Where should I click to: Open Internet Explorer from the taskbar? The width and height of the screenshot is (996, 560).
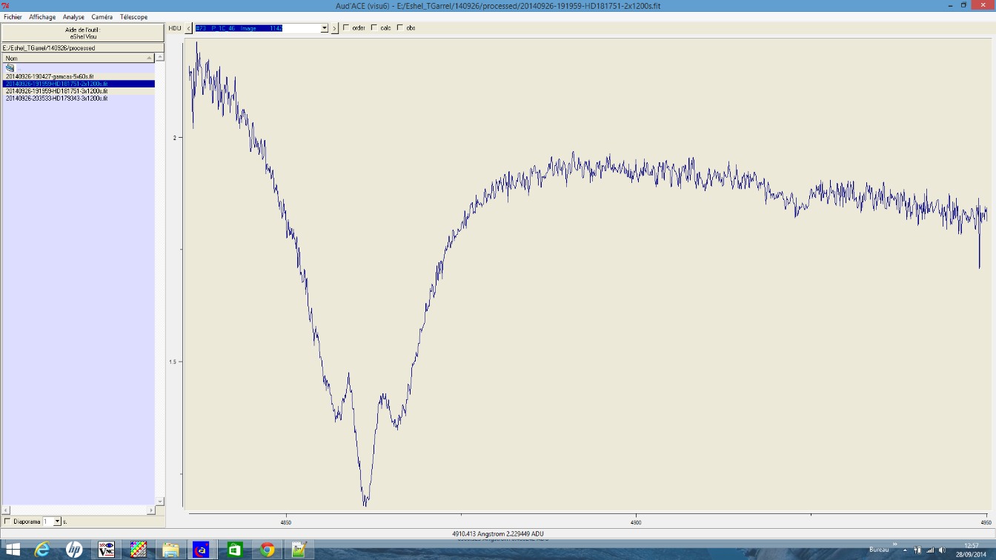point(42,550)
